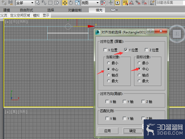Toggle the Keyboard Shortcut Override icon
Image resolution: width=185 pixels, height=139 pixels.
tap(117, 3)
